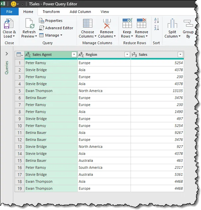Open the Advanced Editor
The image size is (201, 210).
[x=56, y=28]
